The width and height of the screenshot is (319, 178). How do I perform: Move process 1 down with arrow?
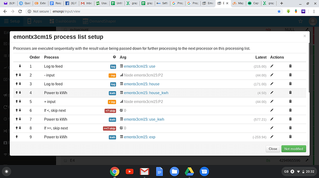(20, 66)
